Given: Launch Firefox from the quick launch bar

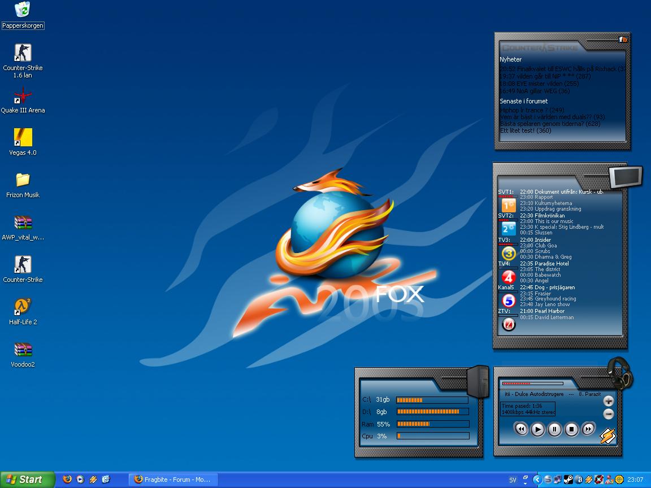Looking at the screenshot, I should (x=67, y=480).
